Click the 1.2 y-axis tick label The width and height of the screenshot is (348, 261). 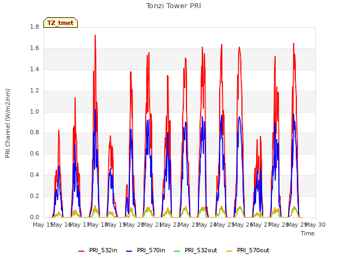(x=34, y=91)
